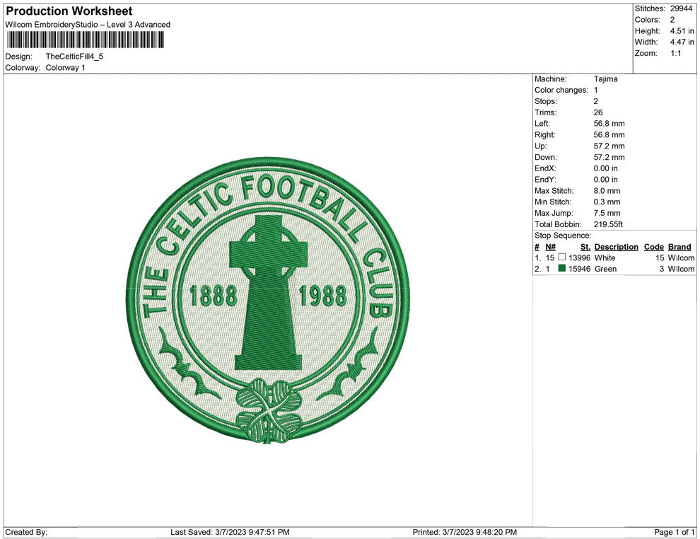
Task: Click the green thread color swatch
Action: pyautogui.click(x=562, y=268)
